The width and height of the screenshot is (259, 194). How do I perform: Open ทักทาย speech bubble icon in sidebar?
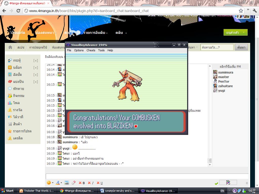click(10, 89)
